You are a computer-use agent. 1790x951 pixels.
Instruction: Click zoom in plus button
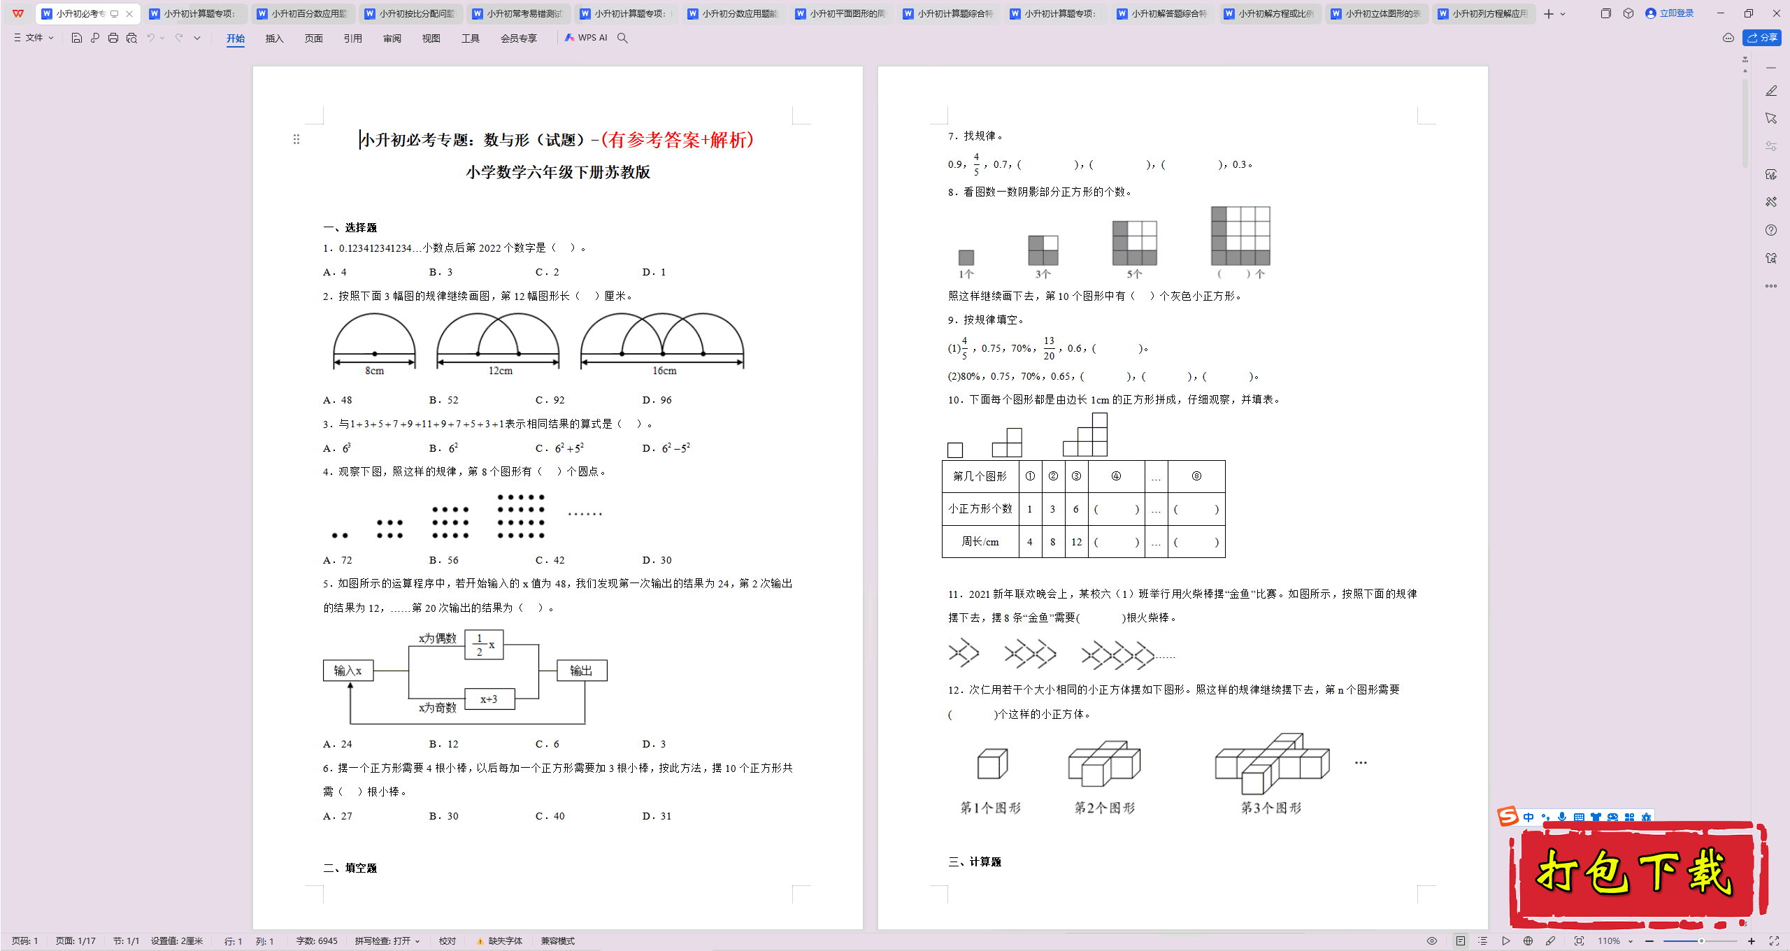pos(1752,941)
